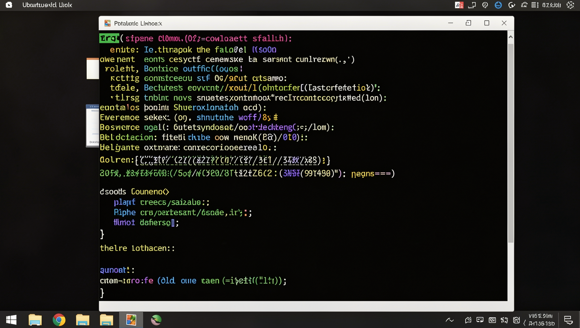Click the terminal line beginning with 'ctam-'
This screenshot has height=328, width=580.
click(193, 281)
